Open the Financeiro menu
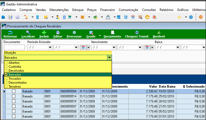Viewport: 206px width, 120px height. click(107, 10)
